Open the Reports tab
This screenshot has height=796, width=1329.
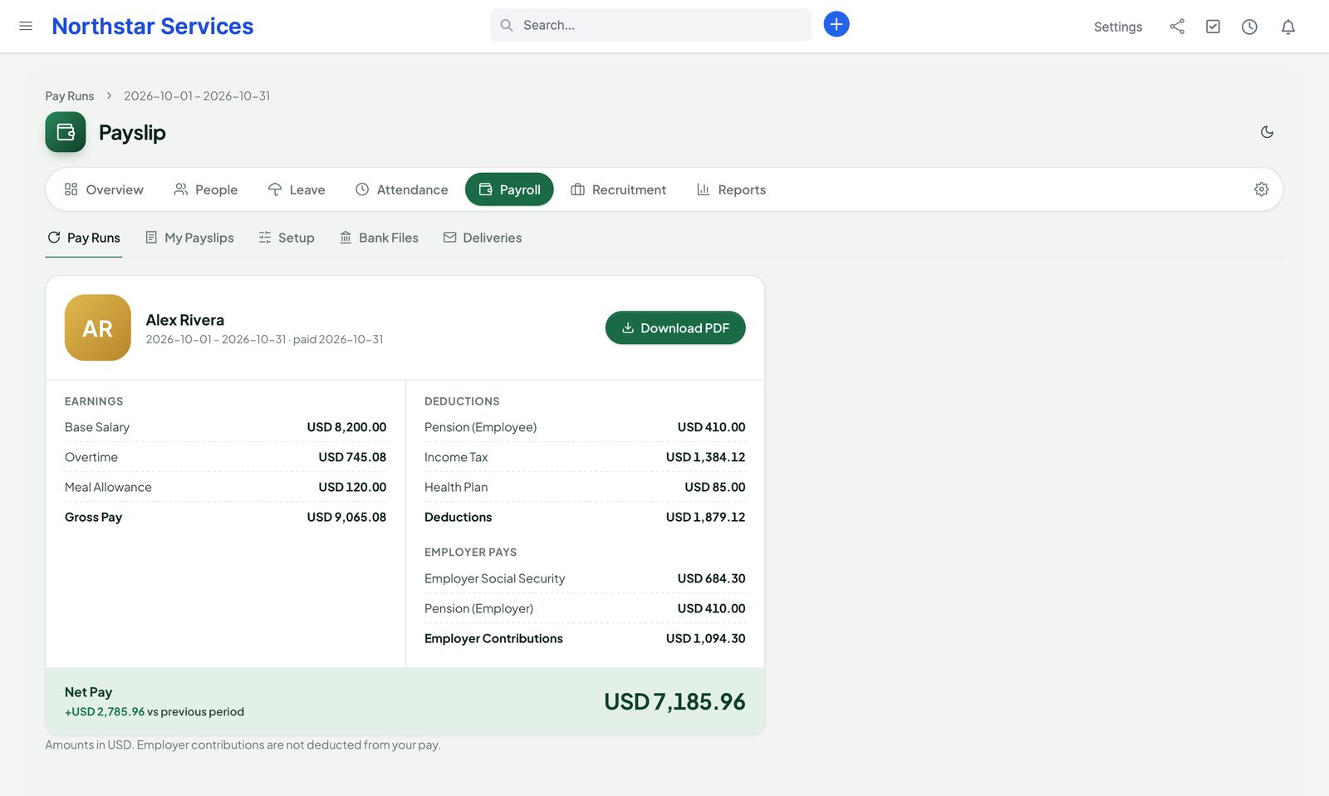tap(731, 189)
